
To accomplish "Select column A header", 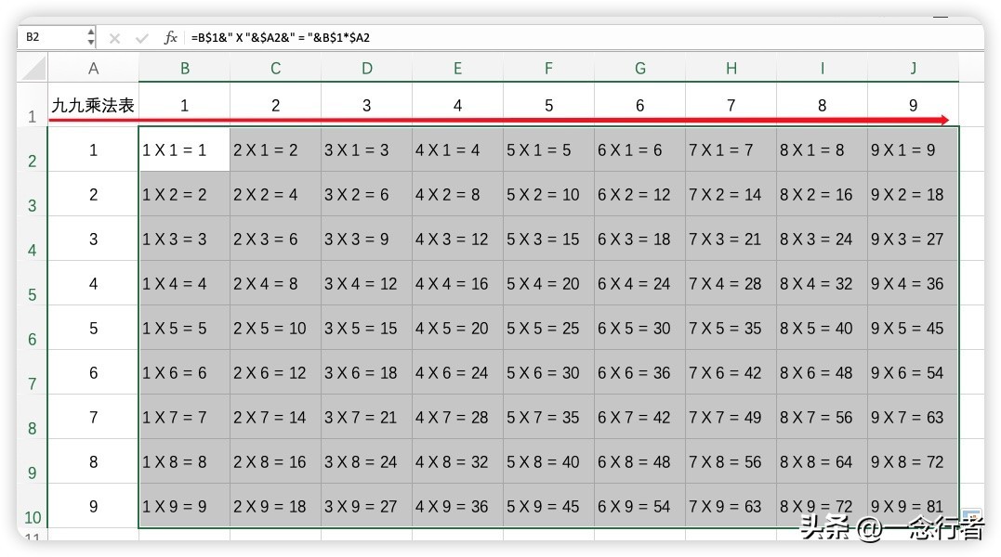I will click(x=93, y=68).
